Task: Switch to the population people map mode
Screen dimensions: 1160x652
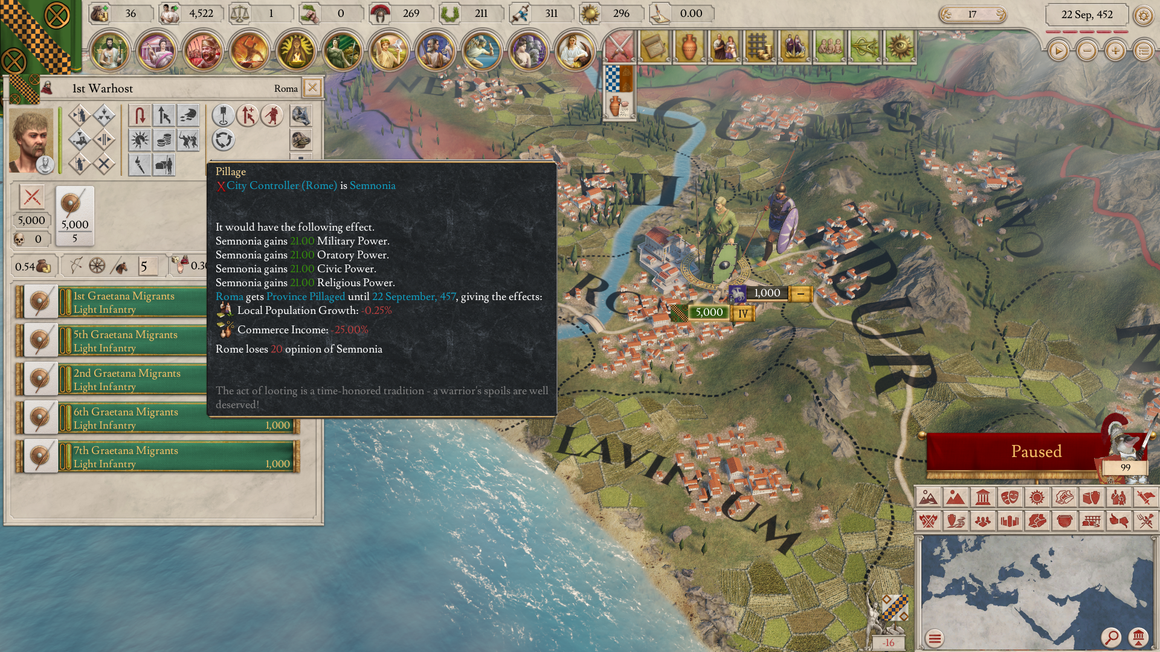Action: (982, 520)
